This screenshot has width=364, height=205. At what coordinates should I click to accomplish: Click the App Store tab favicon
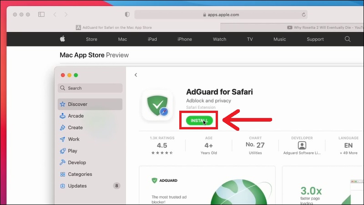(78, 27)
